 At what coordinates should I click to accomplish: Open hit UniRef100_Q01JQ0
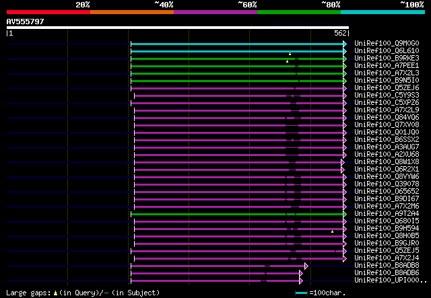click(x=387, y=133)
